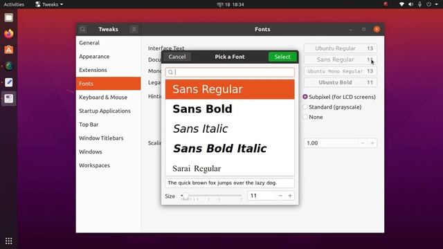This screenshot has width=443, height=249.
Task: Open the Tweaks search icon
Action: coord(82,29)
